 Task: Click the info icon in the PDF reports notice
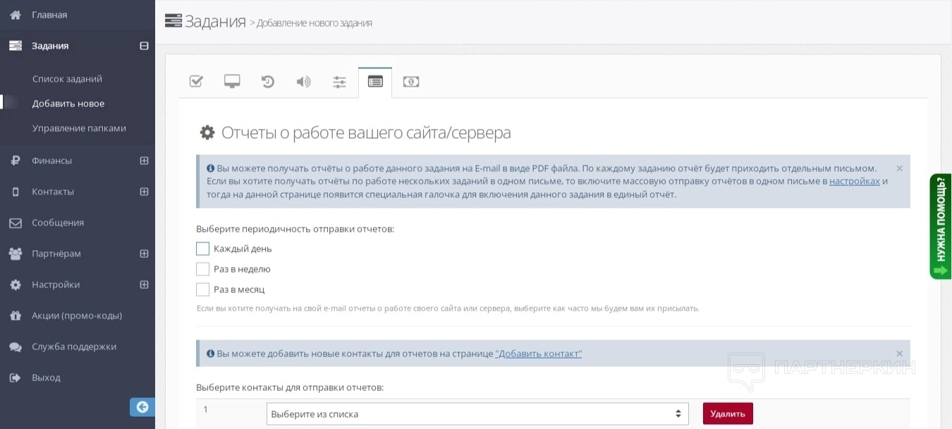click(210, 168)
